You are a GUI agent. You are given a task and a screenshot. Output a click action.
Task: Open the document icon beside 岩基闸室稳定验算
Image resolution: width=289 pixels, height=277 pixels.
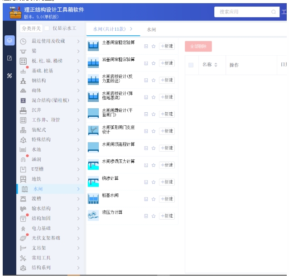click(x=146, y=63)
